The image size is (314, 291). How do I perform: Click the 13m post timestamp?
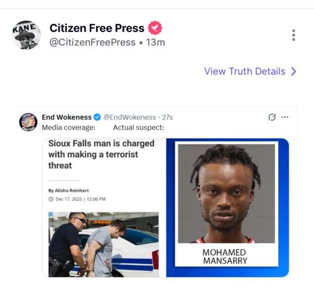click(x=156, y=42)
